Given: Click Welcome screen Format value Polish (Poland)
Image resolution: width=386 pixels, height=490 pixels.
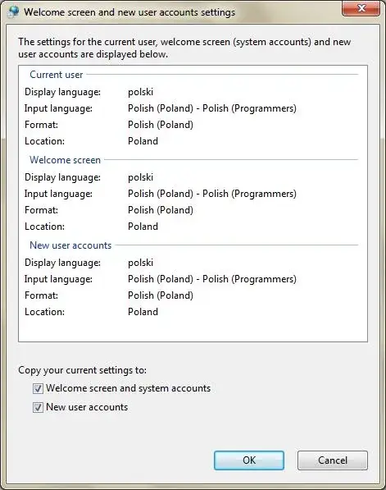Looking at the screenshot, I should pyautogui.click(x=161, y=210).
